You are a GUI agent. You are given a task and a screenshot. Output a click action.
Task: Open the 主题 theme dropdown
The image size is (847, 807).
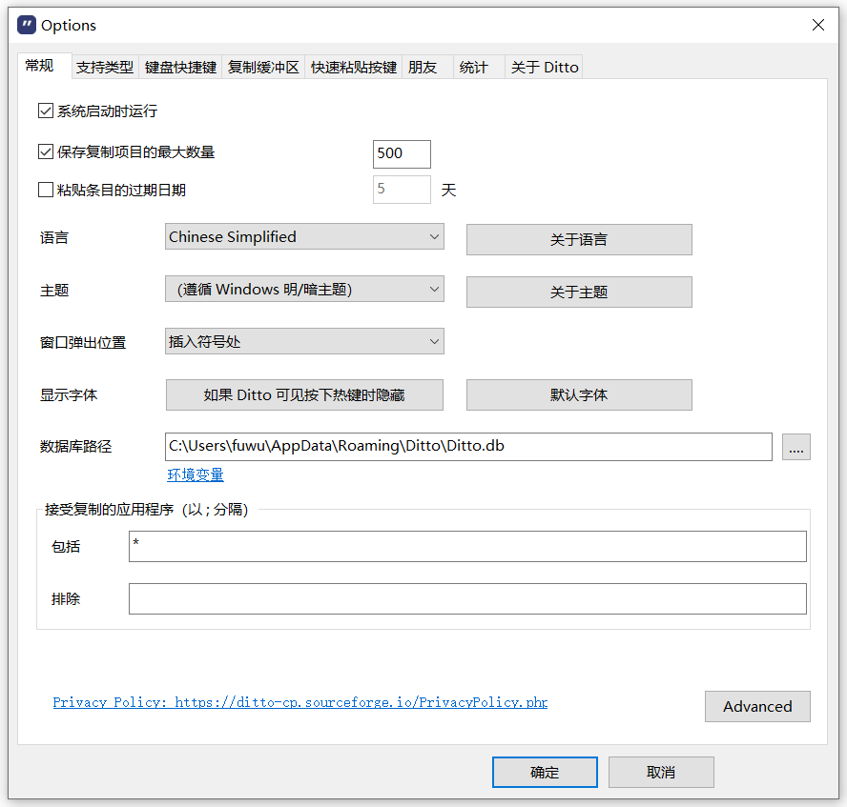point(304,289)
